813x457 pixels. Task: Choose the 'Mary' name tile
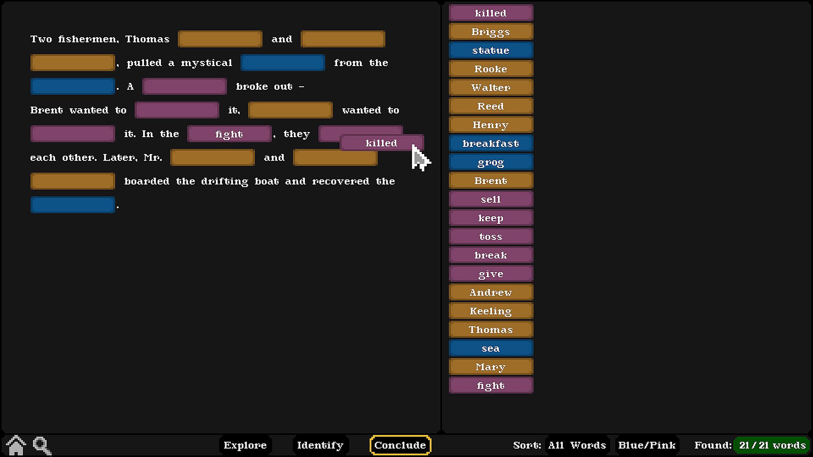click(x=491, y=367)
